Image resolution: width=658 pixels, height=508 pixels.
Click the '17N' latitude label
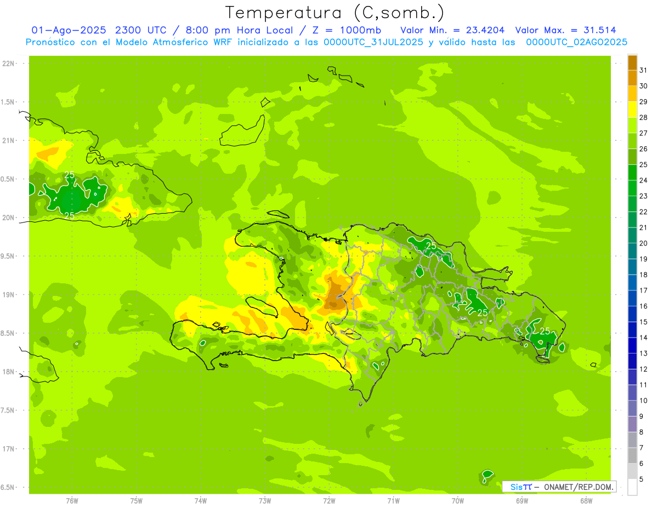pyautogui.click(x=8, y=449)
